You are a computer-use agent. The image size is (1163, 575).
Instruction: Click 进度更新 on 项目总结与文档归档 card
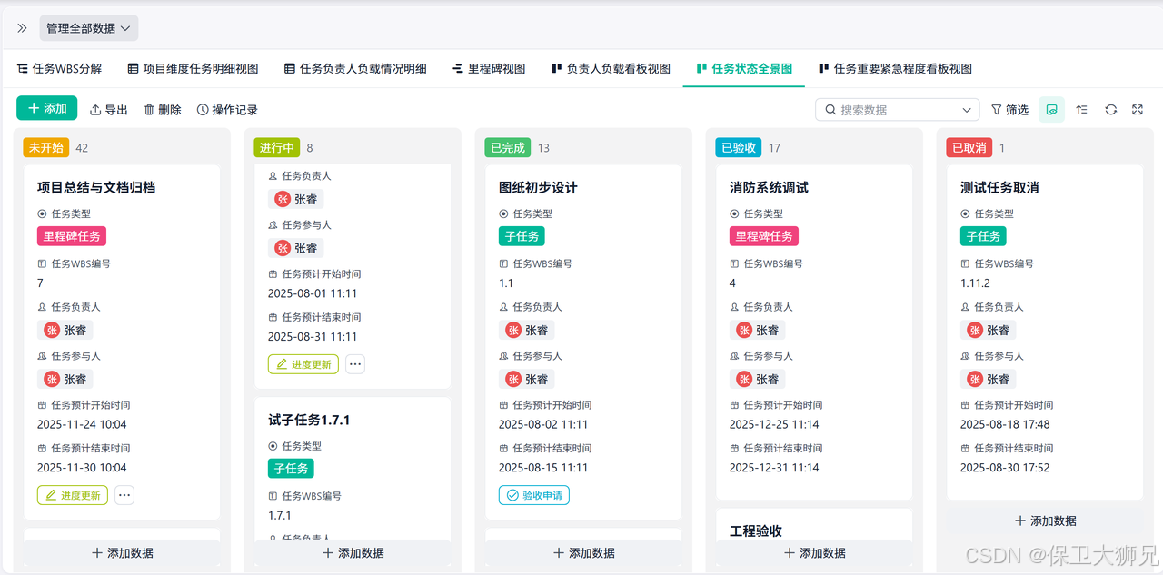(73, 495)
